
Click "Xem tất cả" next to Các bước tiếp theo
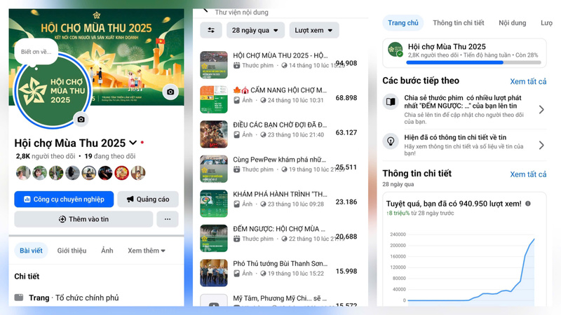point(527,81)
